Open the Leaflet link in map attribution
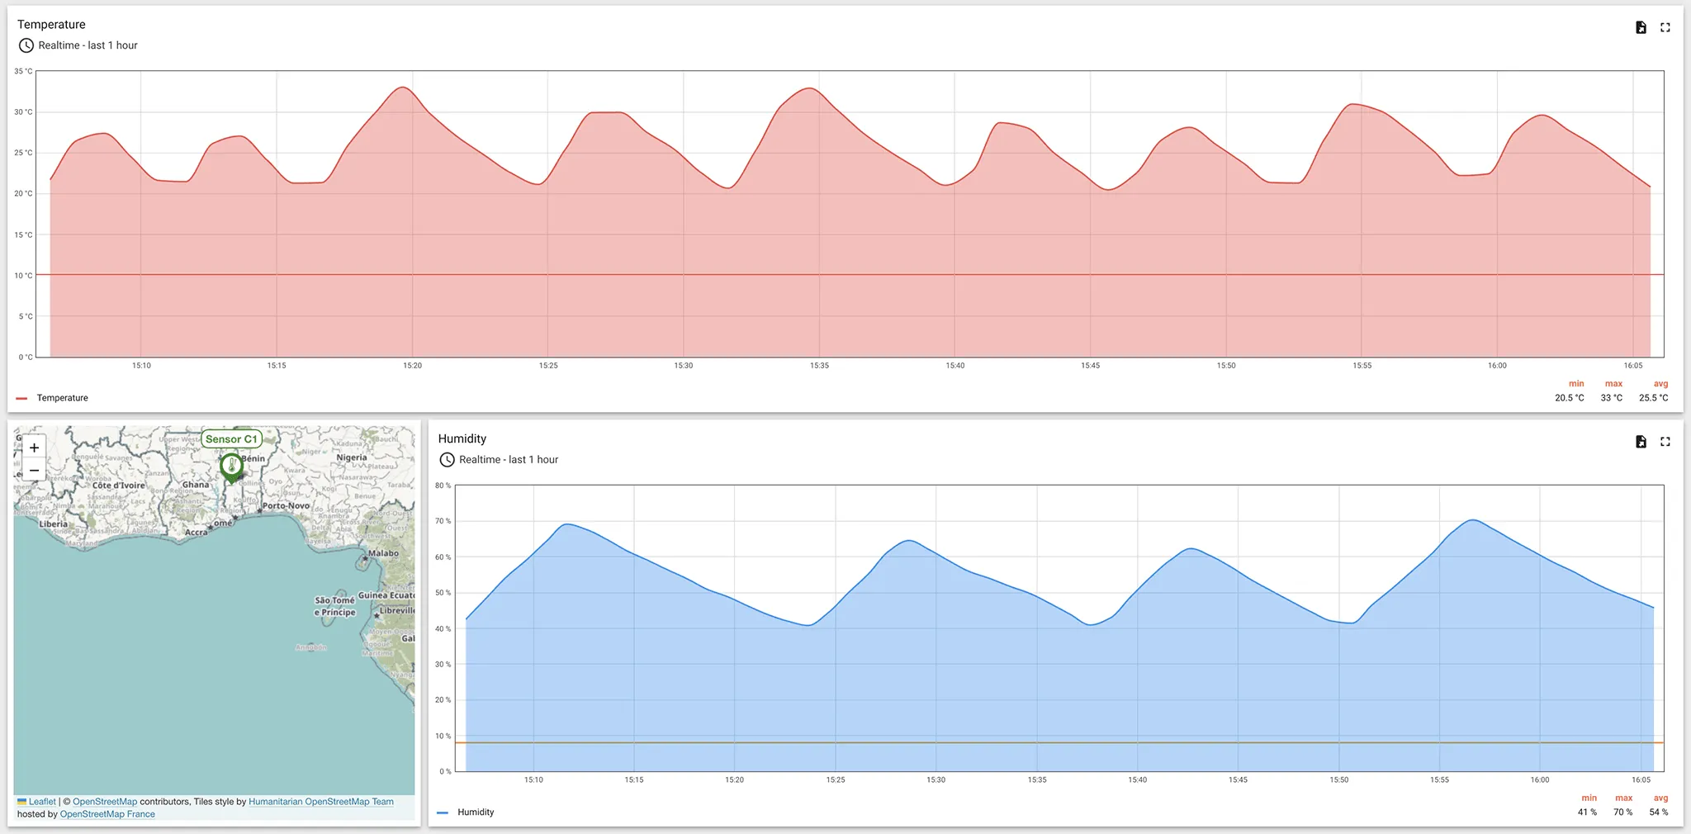Image resolution: width=1691 pixels, height=834 pixels. pos(43,801)
